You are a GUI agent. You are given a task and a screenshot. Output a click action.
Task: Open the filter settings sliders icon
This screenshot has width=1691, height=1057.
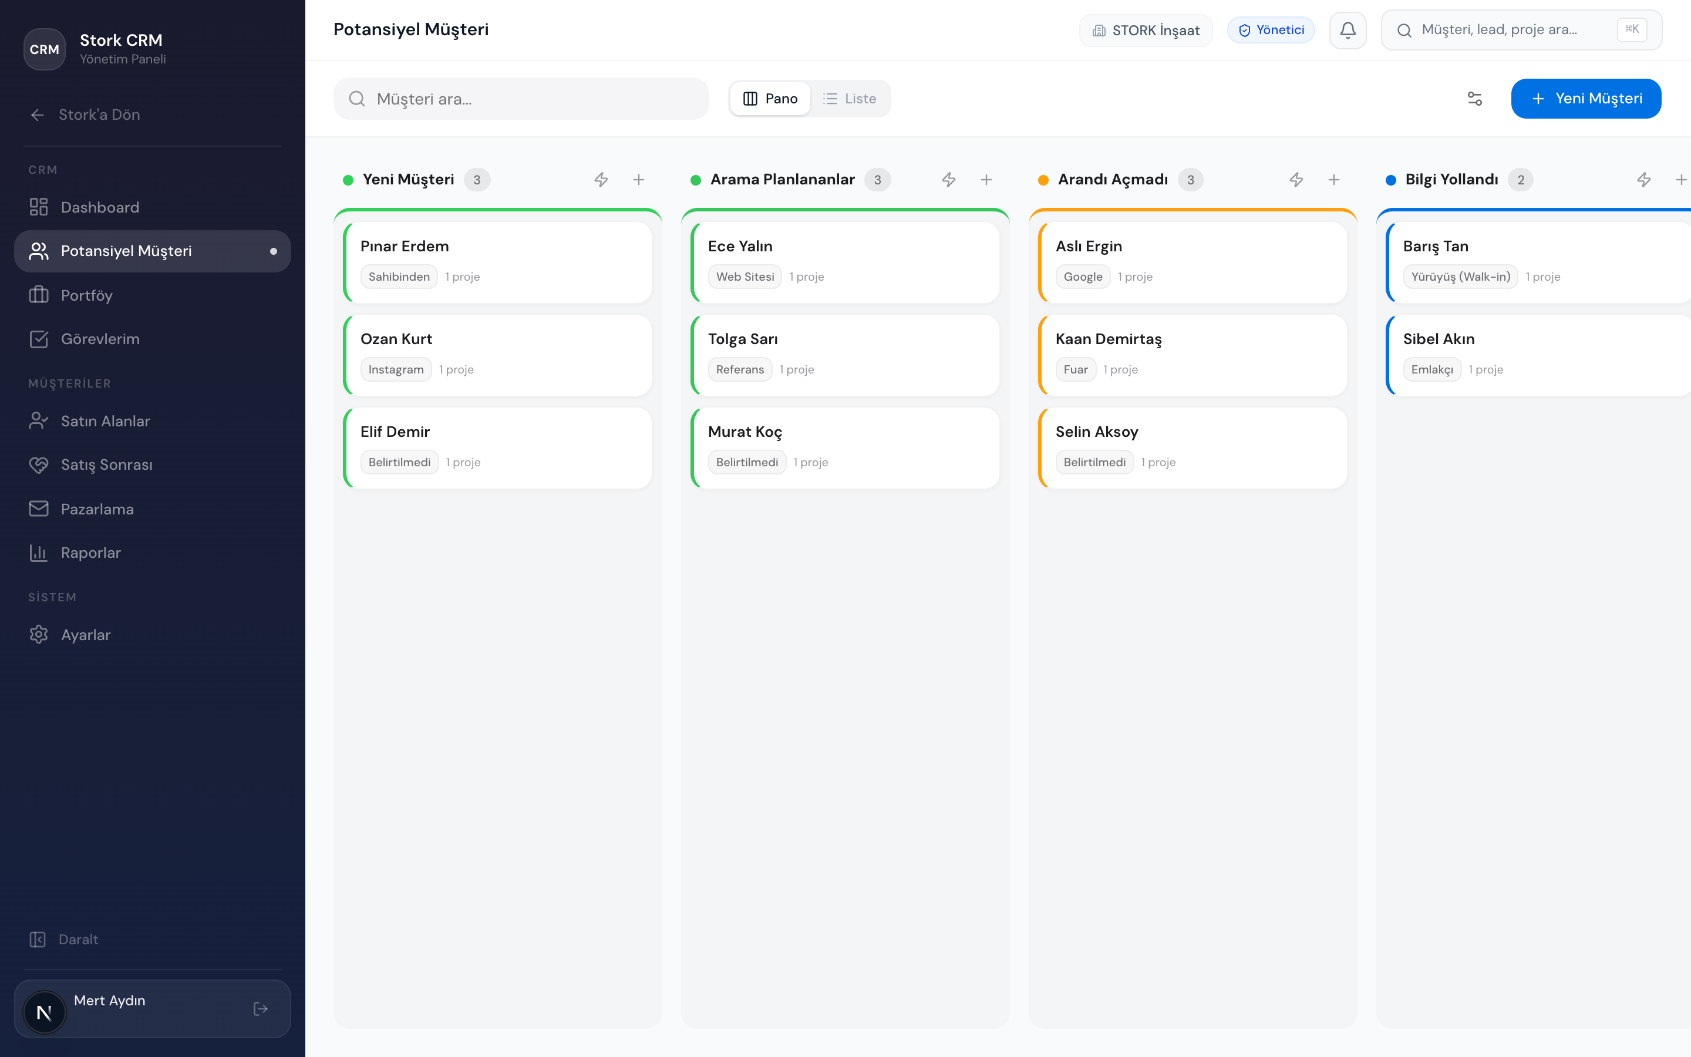1474,99
